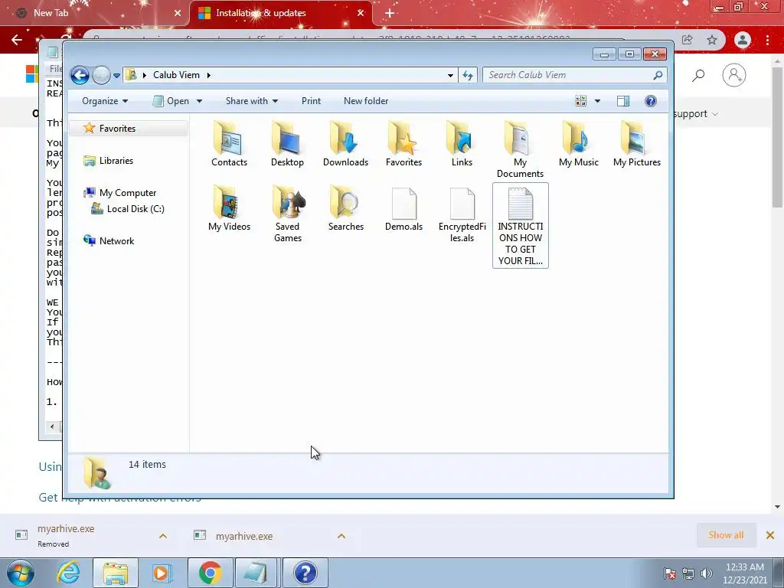The width and height of the screenshot is (784, 588).
Task: Switch to Installation & updates tab
Action: click(280, 13)
